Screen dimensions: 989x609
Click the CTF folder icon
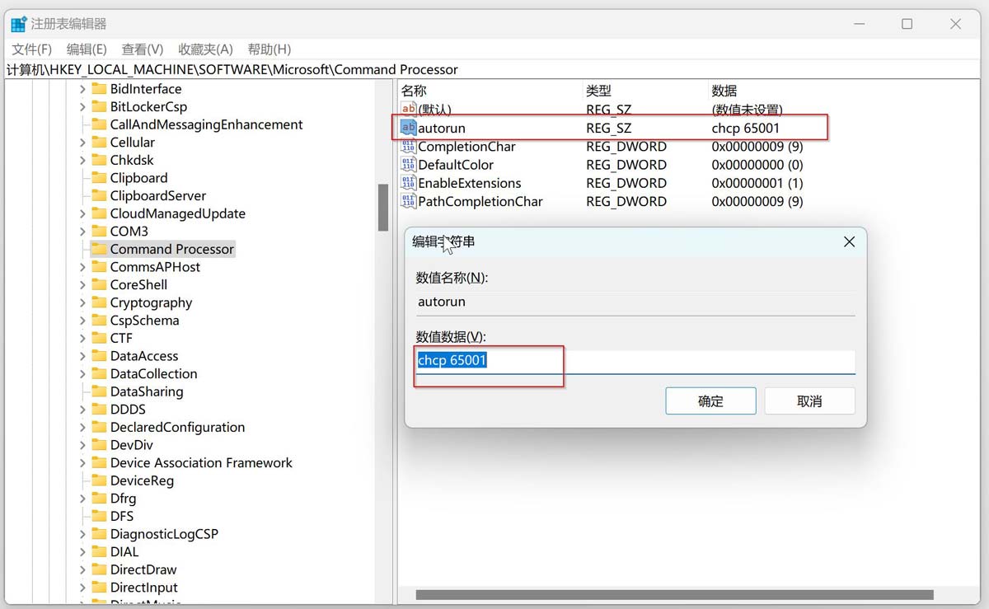click(100, 338)
